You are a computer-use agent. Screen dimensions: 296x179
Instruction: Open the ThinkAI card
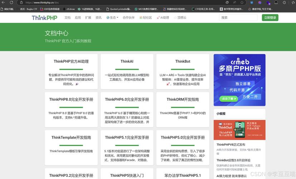point(127,72)
